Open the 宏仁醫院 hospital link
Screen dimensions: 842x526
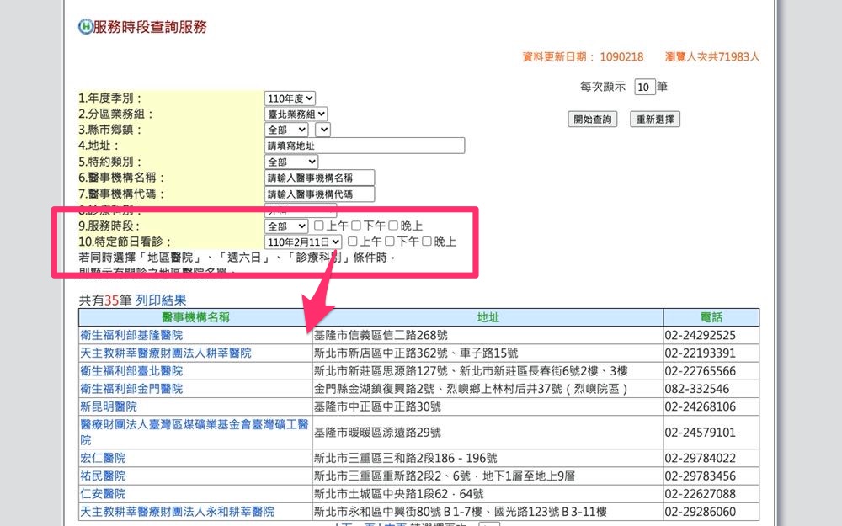coord(103,459)
